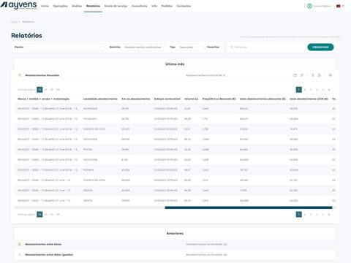
Task: Toggle favorite star for Abastecimentos entre datas
Action: 20,244
